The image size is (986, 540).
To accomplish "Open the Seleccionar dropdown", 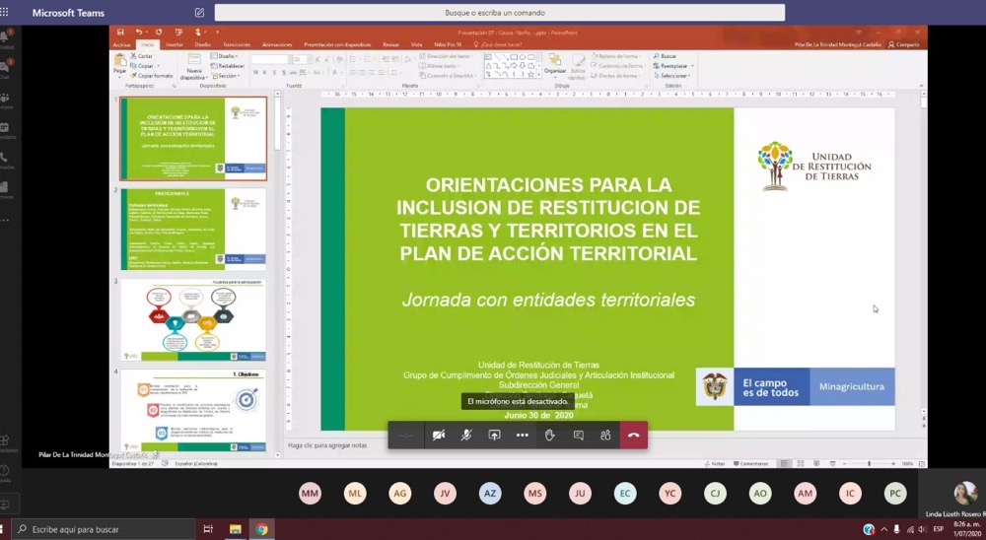I will (x=672, y=76).
